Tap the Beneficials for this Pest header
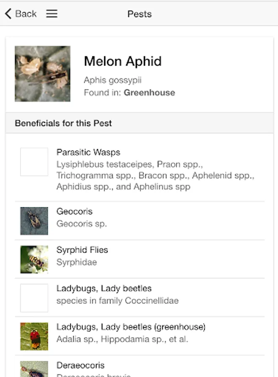The image size is (278, 377). pos(63,123)
